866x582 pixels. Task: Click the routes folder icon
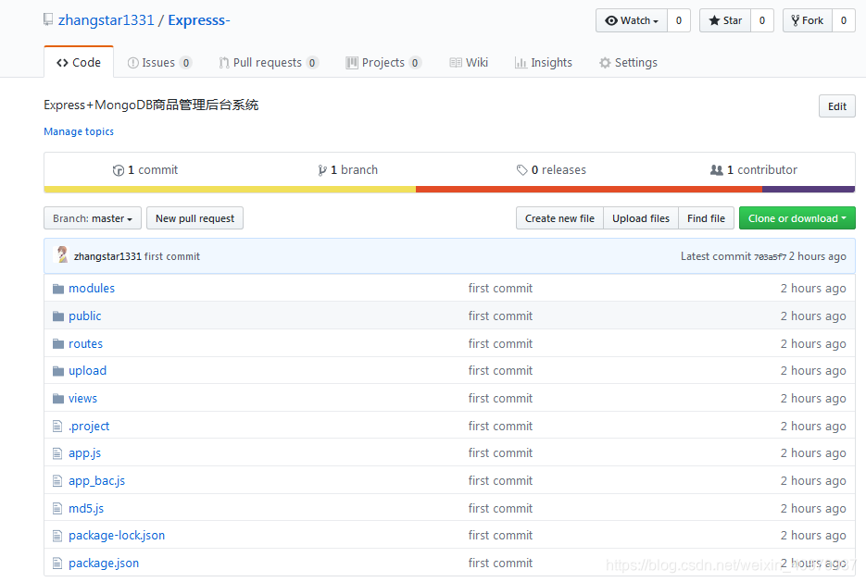(x=58, y=343)
